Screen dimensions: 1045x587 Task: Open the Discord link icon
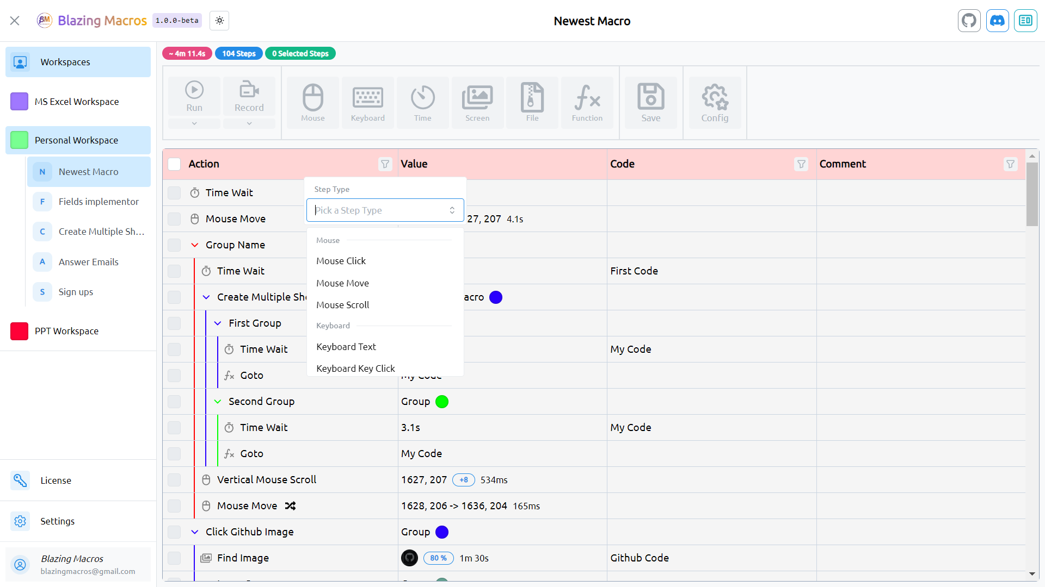997,21
